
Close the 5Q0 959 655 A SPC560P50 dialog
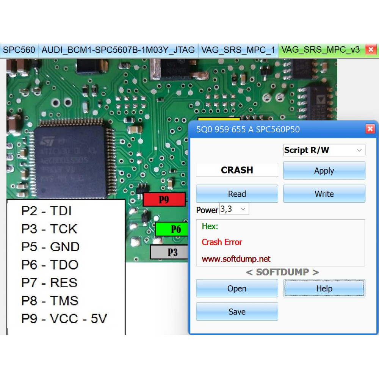click(x=370, y=129)
